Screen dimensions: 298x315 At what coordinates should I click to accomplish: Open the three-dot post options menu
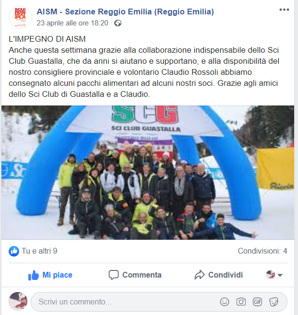284,10
